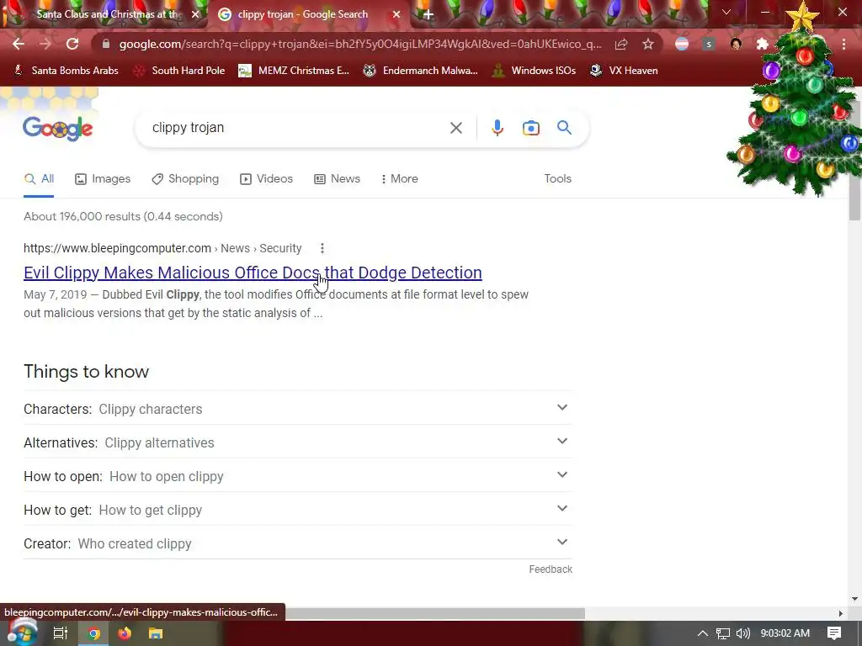
Task: Click the address bar URL
Action: pyautogui.click(x=360, y=44)
